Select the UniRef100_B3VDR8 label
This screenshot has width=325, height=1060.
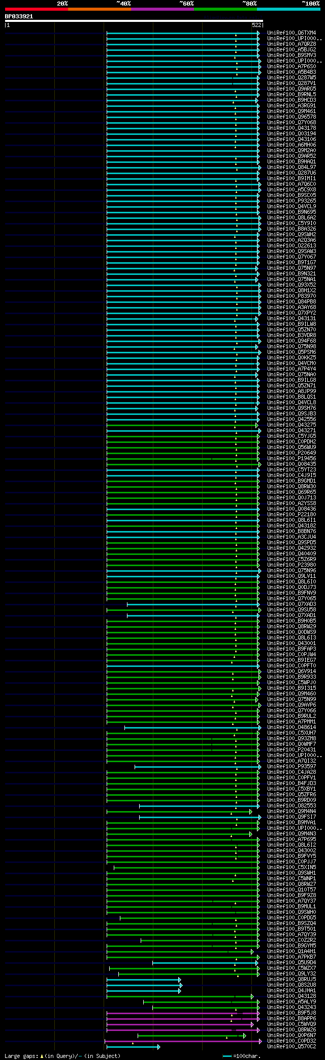point(291,336)
